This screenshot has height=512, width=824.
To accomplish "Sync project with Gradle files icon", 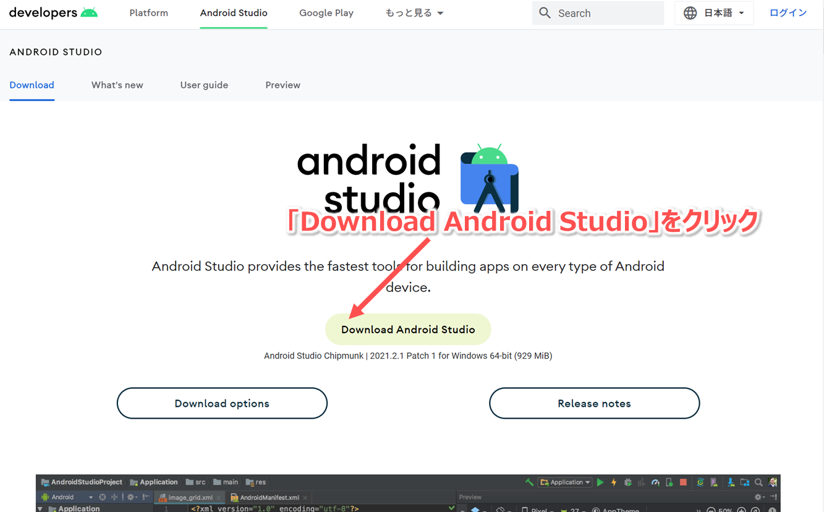I will [x=700, y=482].
